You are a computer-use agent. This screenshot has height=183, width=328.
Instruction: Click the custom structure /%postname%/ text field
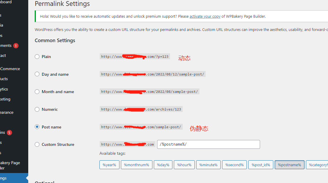click(x=208, y=144)
